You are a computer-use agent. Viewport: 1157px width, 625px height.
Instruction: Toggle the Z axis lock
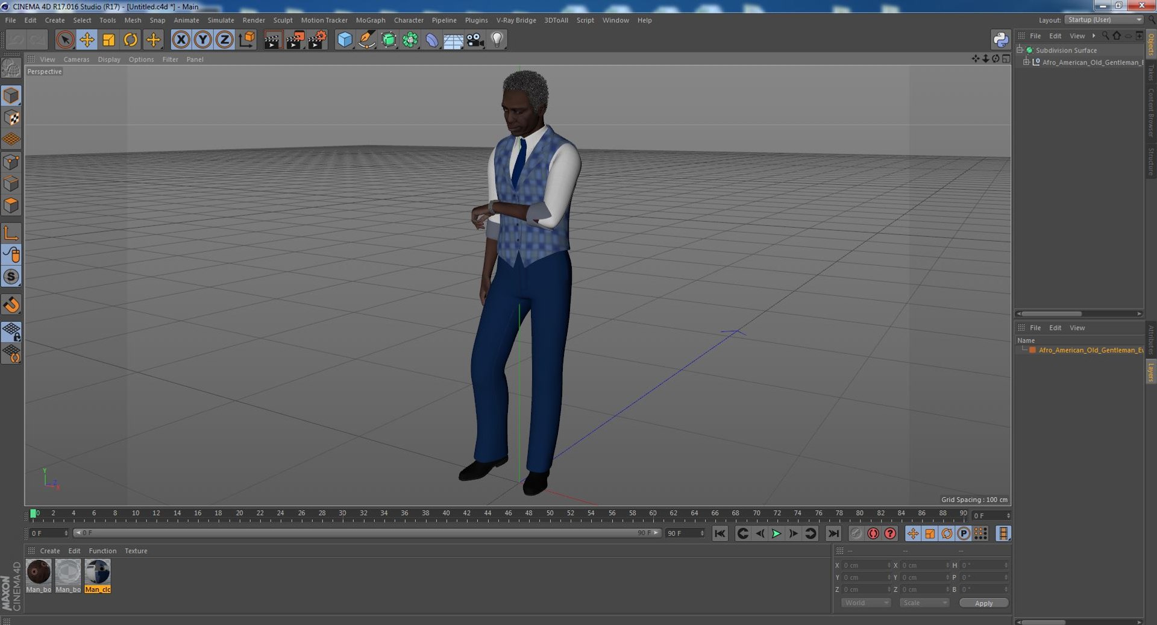[x=225, y=40]
